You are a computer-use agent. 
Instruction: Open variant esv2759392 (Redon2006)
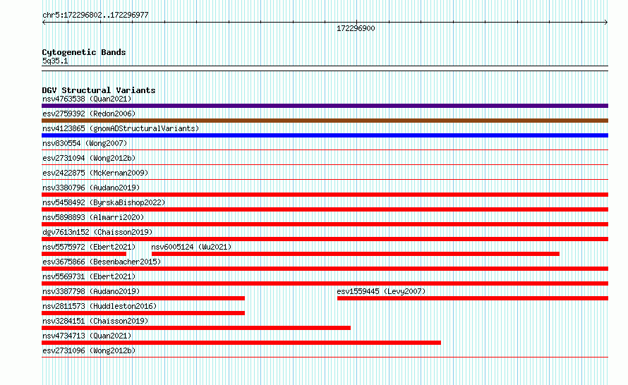point(89,114)
